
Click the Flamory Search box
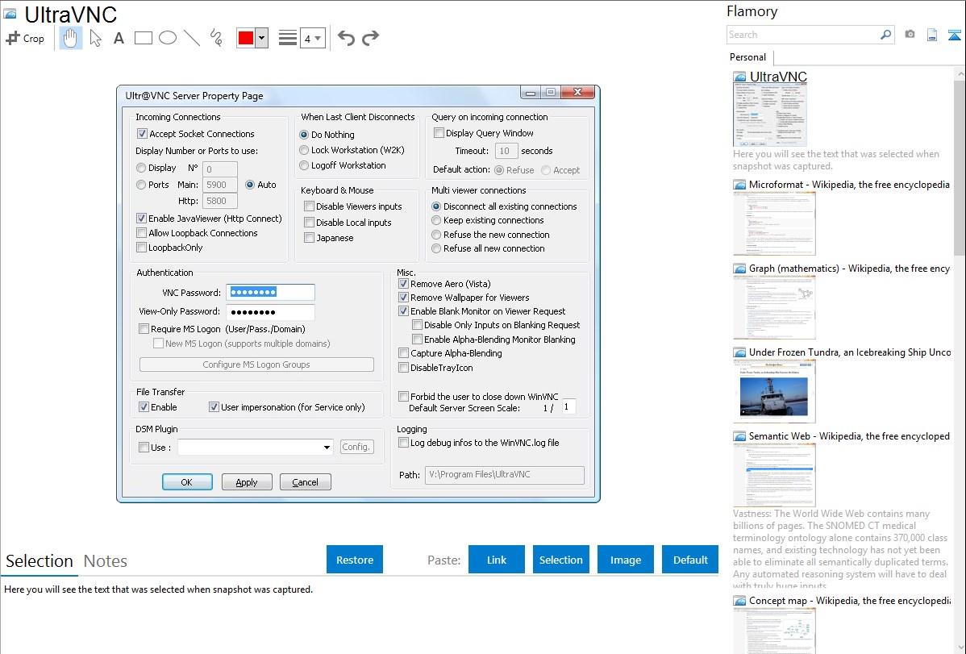click(x=804, y=35)
